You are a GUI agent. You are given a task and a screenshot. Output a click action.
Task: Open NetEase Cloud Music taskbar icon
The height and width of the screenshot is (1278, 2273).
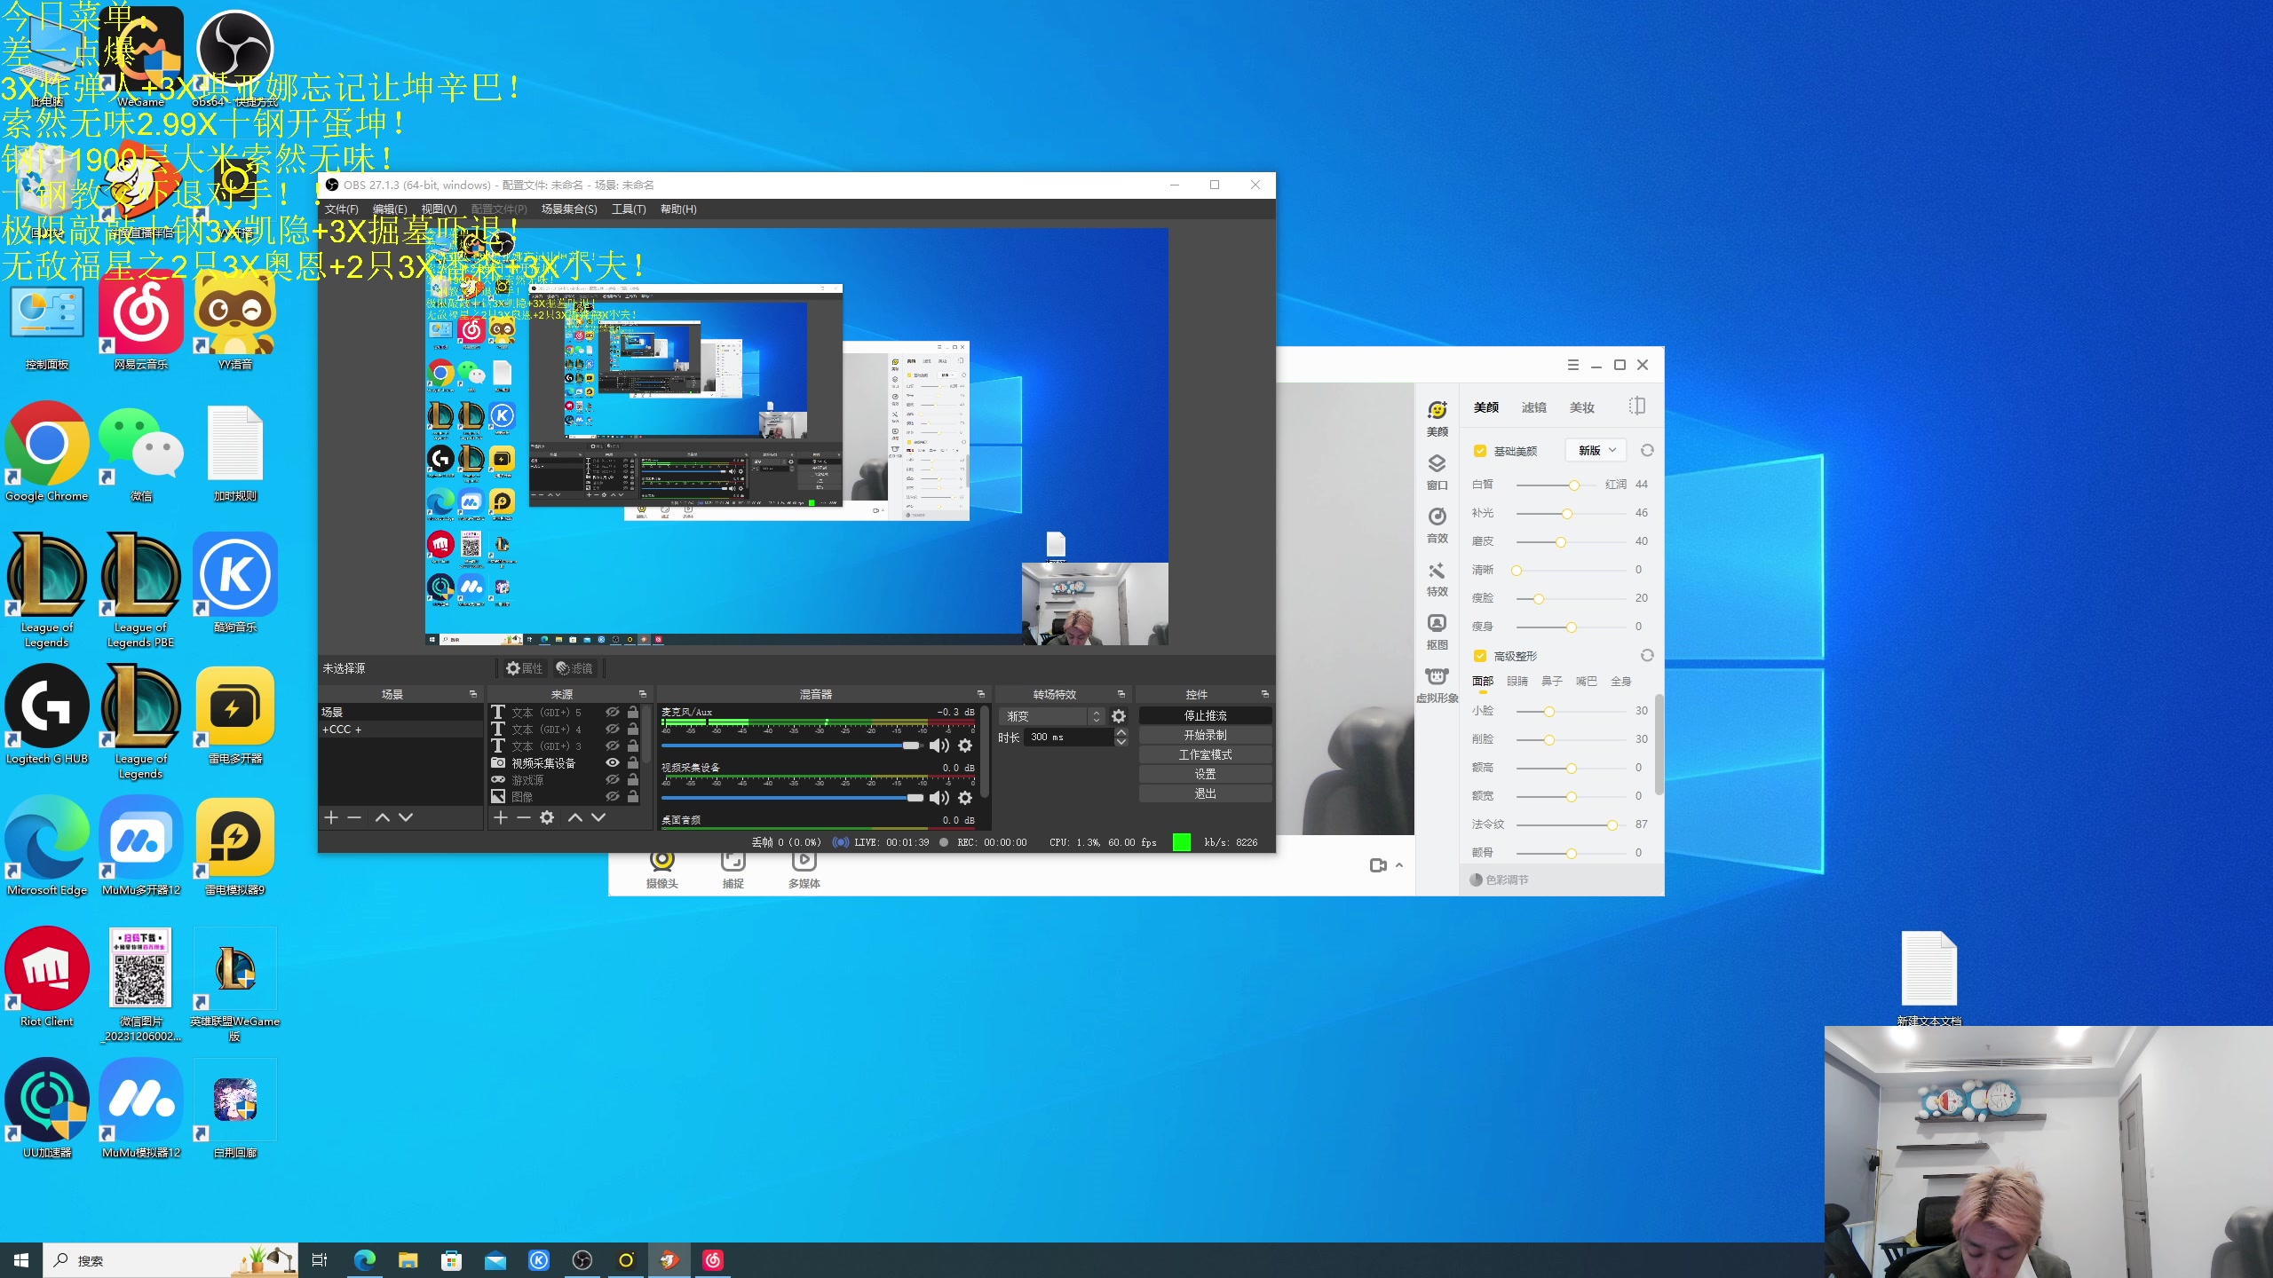click(x=713, y=1260)
